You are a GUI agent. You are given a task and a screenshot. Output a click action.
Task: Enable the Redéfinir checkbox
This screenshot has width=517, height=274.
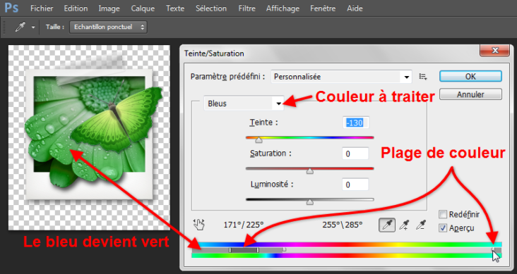[443, 214]
